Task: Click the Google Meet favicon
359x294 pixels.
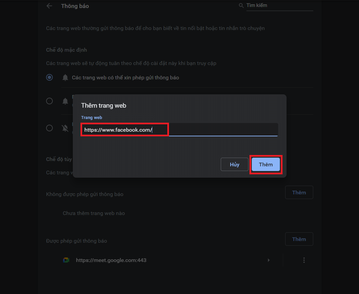Action: click(66, 260)
